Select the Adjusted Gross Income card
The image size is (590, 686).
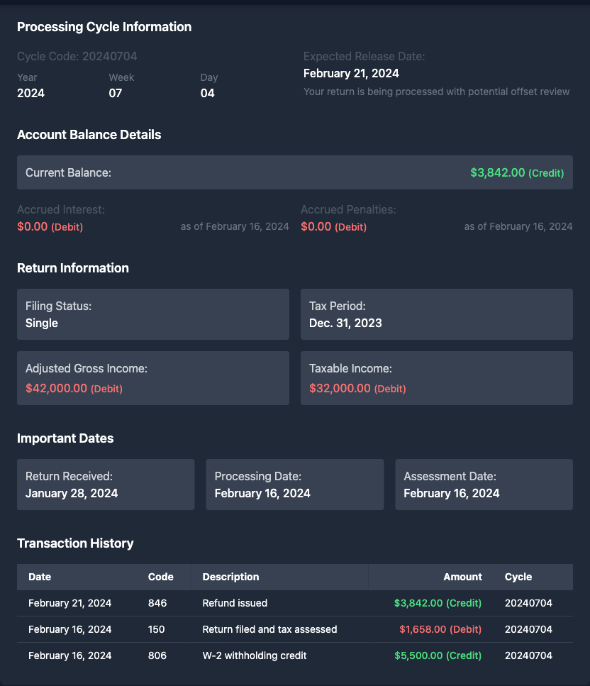pos(152,378)
